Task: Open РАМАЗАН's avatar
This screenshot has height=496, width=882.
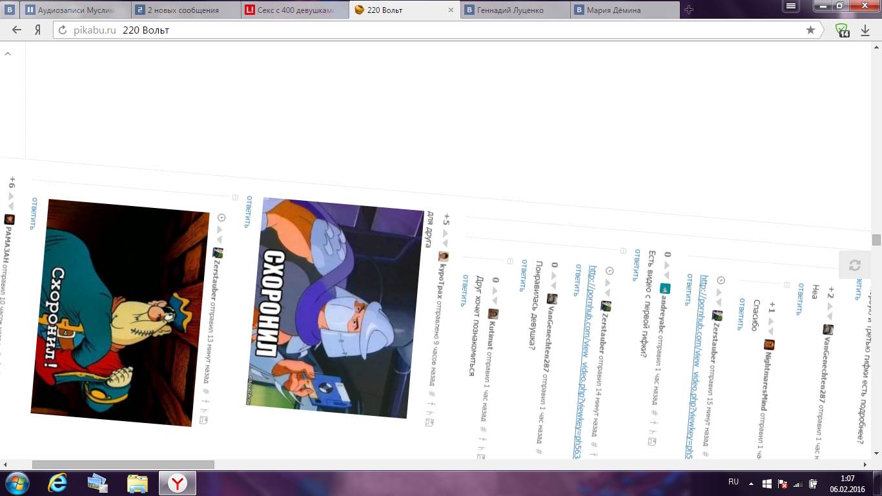Action: pyautogui.click(x=9, y=219)
